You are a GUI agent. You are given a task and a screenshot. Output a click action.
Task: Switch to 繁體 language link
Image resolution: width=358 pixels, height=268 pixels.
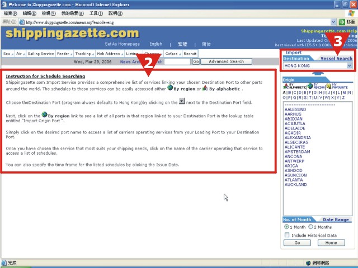[x=182, y=44]
